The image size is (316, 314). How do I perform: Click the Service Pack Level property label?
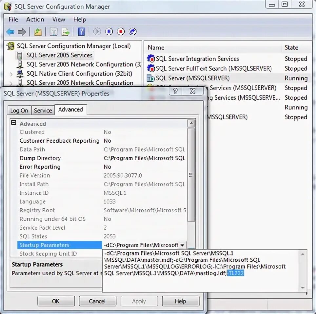point(42,228)
